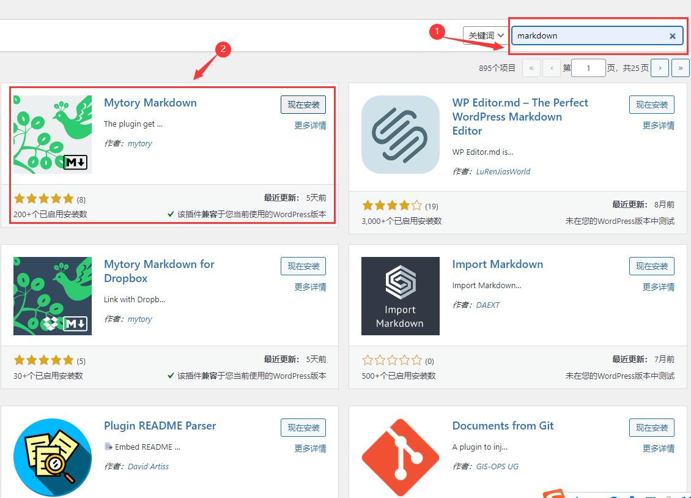691x498 pixels.
Task: Click the Plugin README Parser magnifier logo
Action: click(52, 457)
